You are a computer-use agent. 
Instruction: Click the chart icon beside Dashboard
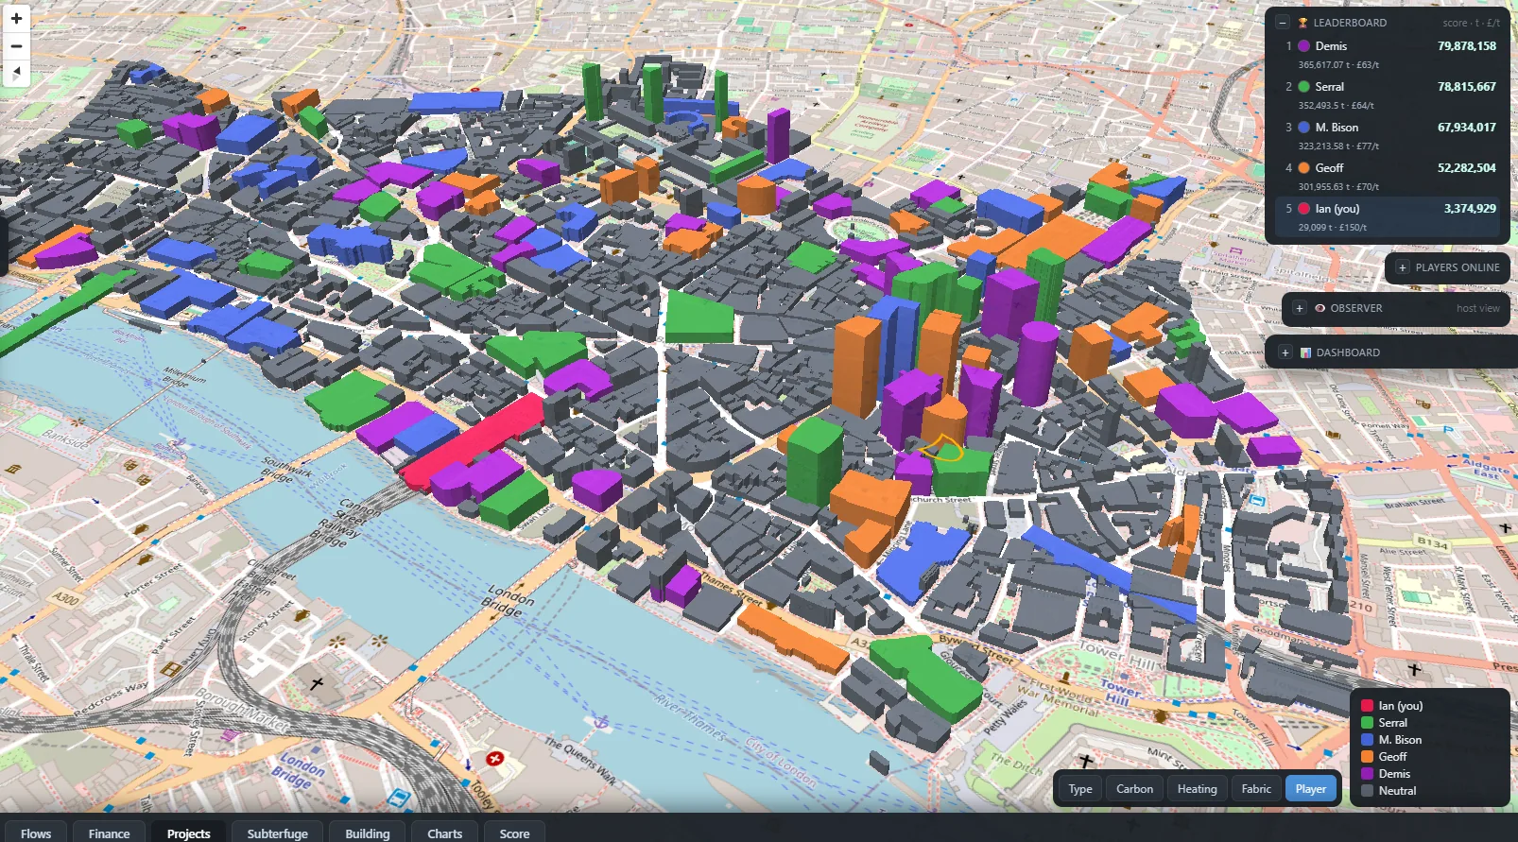click(x=1305, y=352)
